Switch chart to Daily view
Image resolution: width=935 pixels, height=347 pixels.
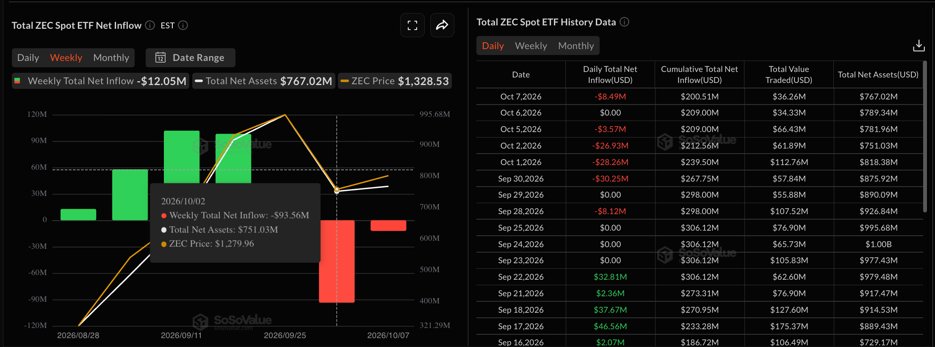coord(28,58)
